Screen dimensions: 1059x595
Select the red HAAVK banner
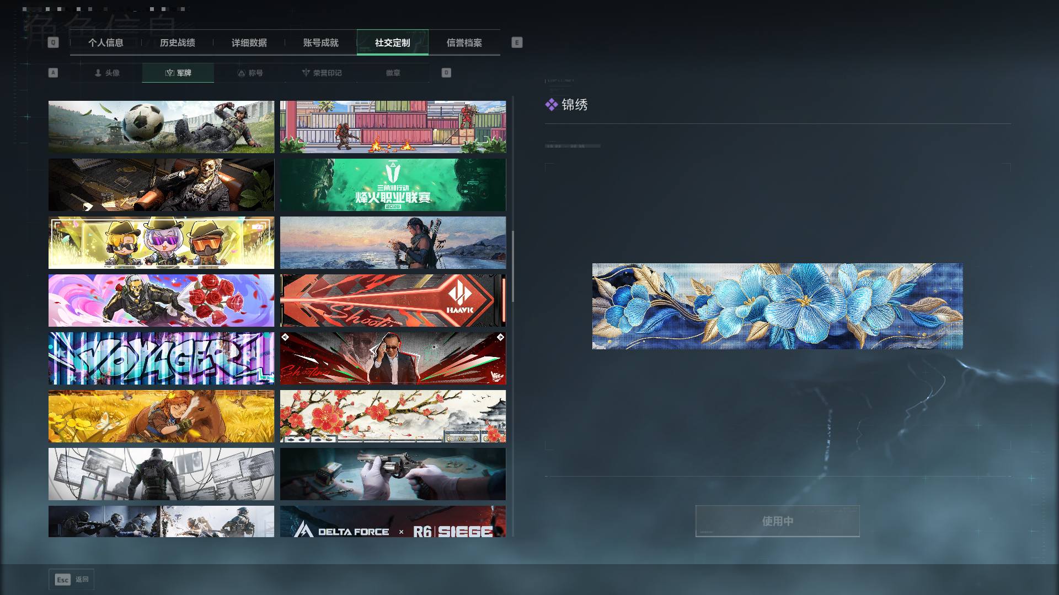pyautogui.click(x=393, y=301)
